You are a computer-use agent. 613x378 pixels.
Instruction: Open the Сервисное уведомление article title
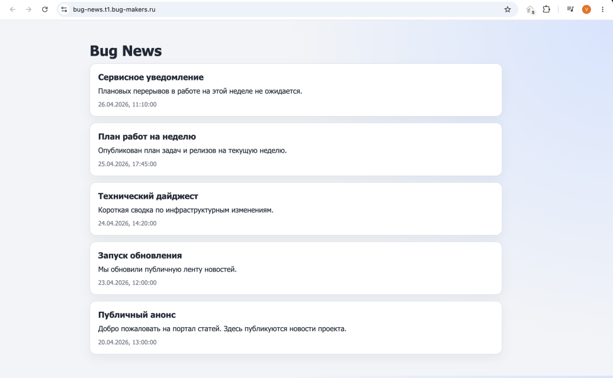150,77
